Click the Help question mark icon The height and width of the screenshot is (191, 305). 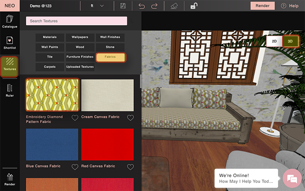click(x=283, y=6)
